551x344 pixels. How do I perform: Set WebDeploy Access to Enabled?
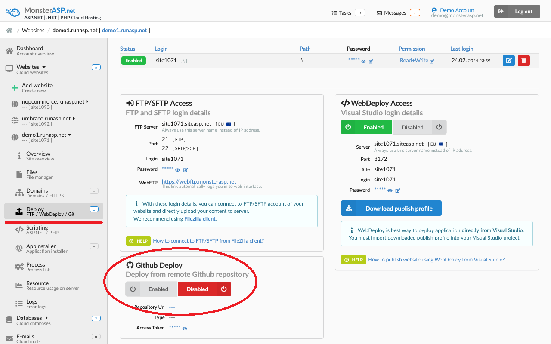(x=367, y=127)
